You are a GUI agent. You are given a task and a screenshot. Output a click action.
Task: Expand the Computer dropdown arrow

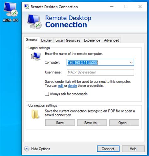(x=131, y=62)
